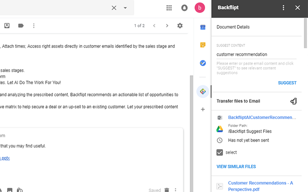Screen dimensions: 308x192
Task: Click the Transfer files to Email icon
Action: [294, 101]
